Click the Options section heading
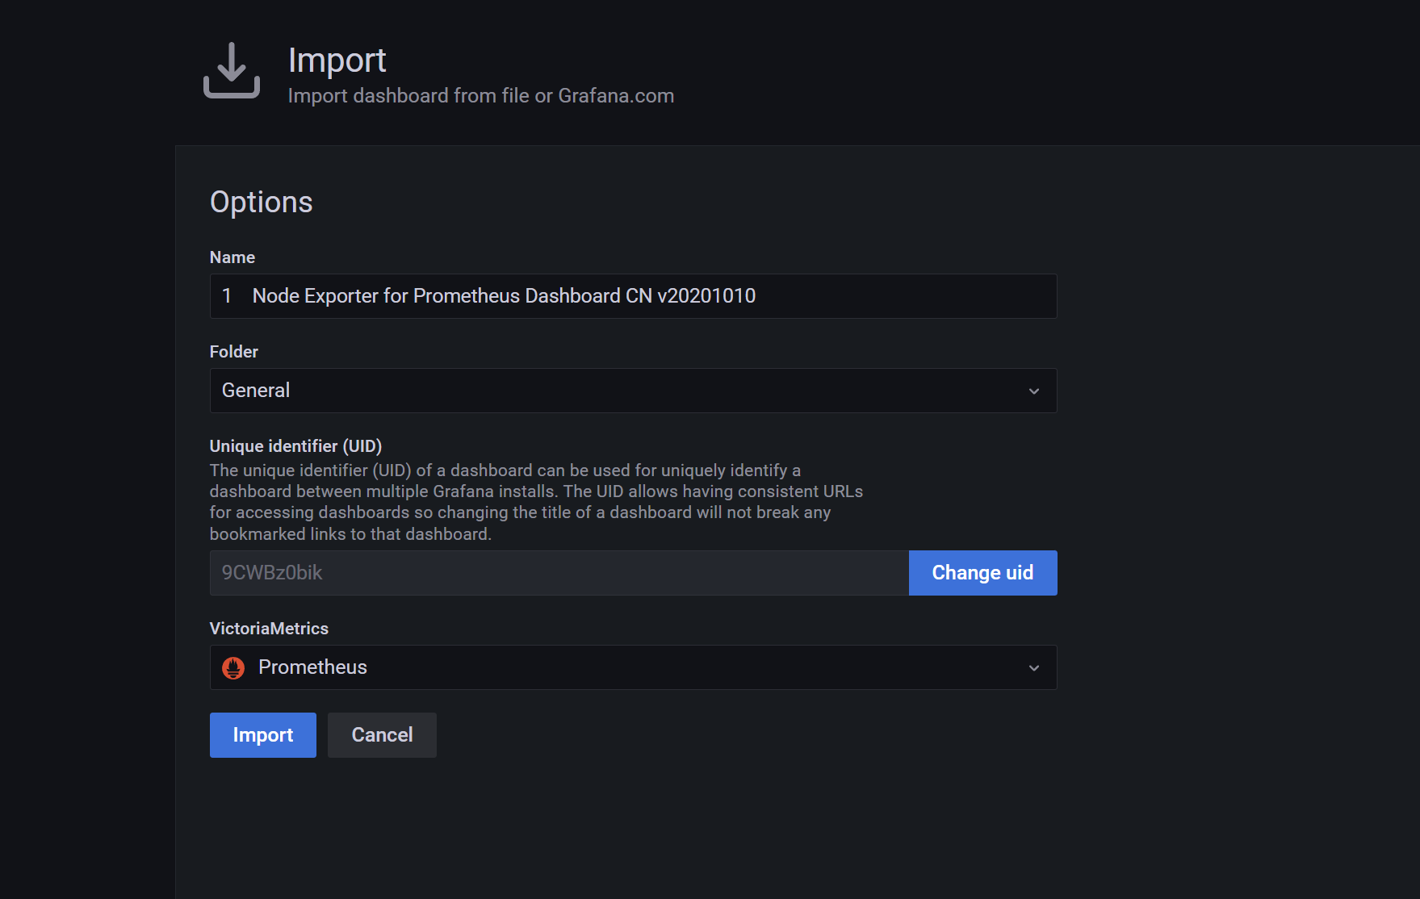This screenshot has width=1420, height=899. (261, 202)
